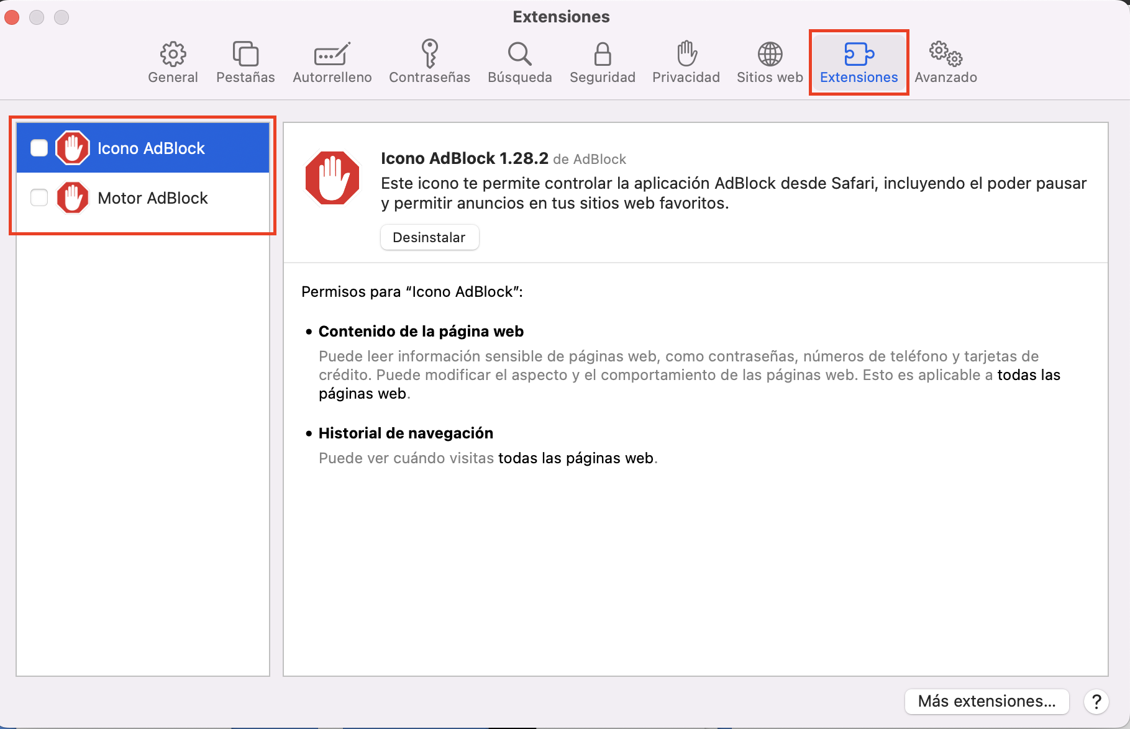Enable the Icono AdBlock checkbox

[39, 148]
